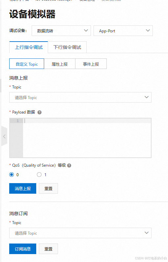
Task: Select the 事件上报 tab
Action: click(91, 64)
